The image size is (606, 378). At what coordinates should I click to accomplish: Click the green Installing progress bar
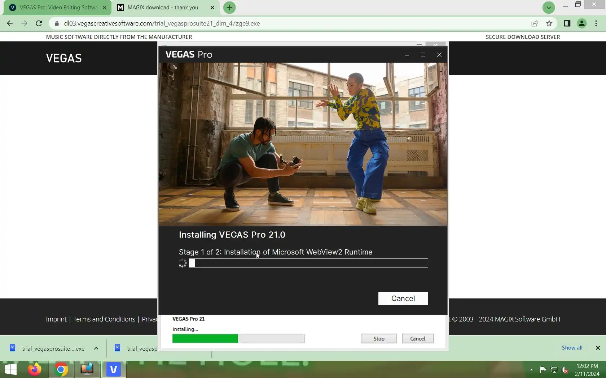[x=238, y=338]
